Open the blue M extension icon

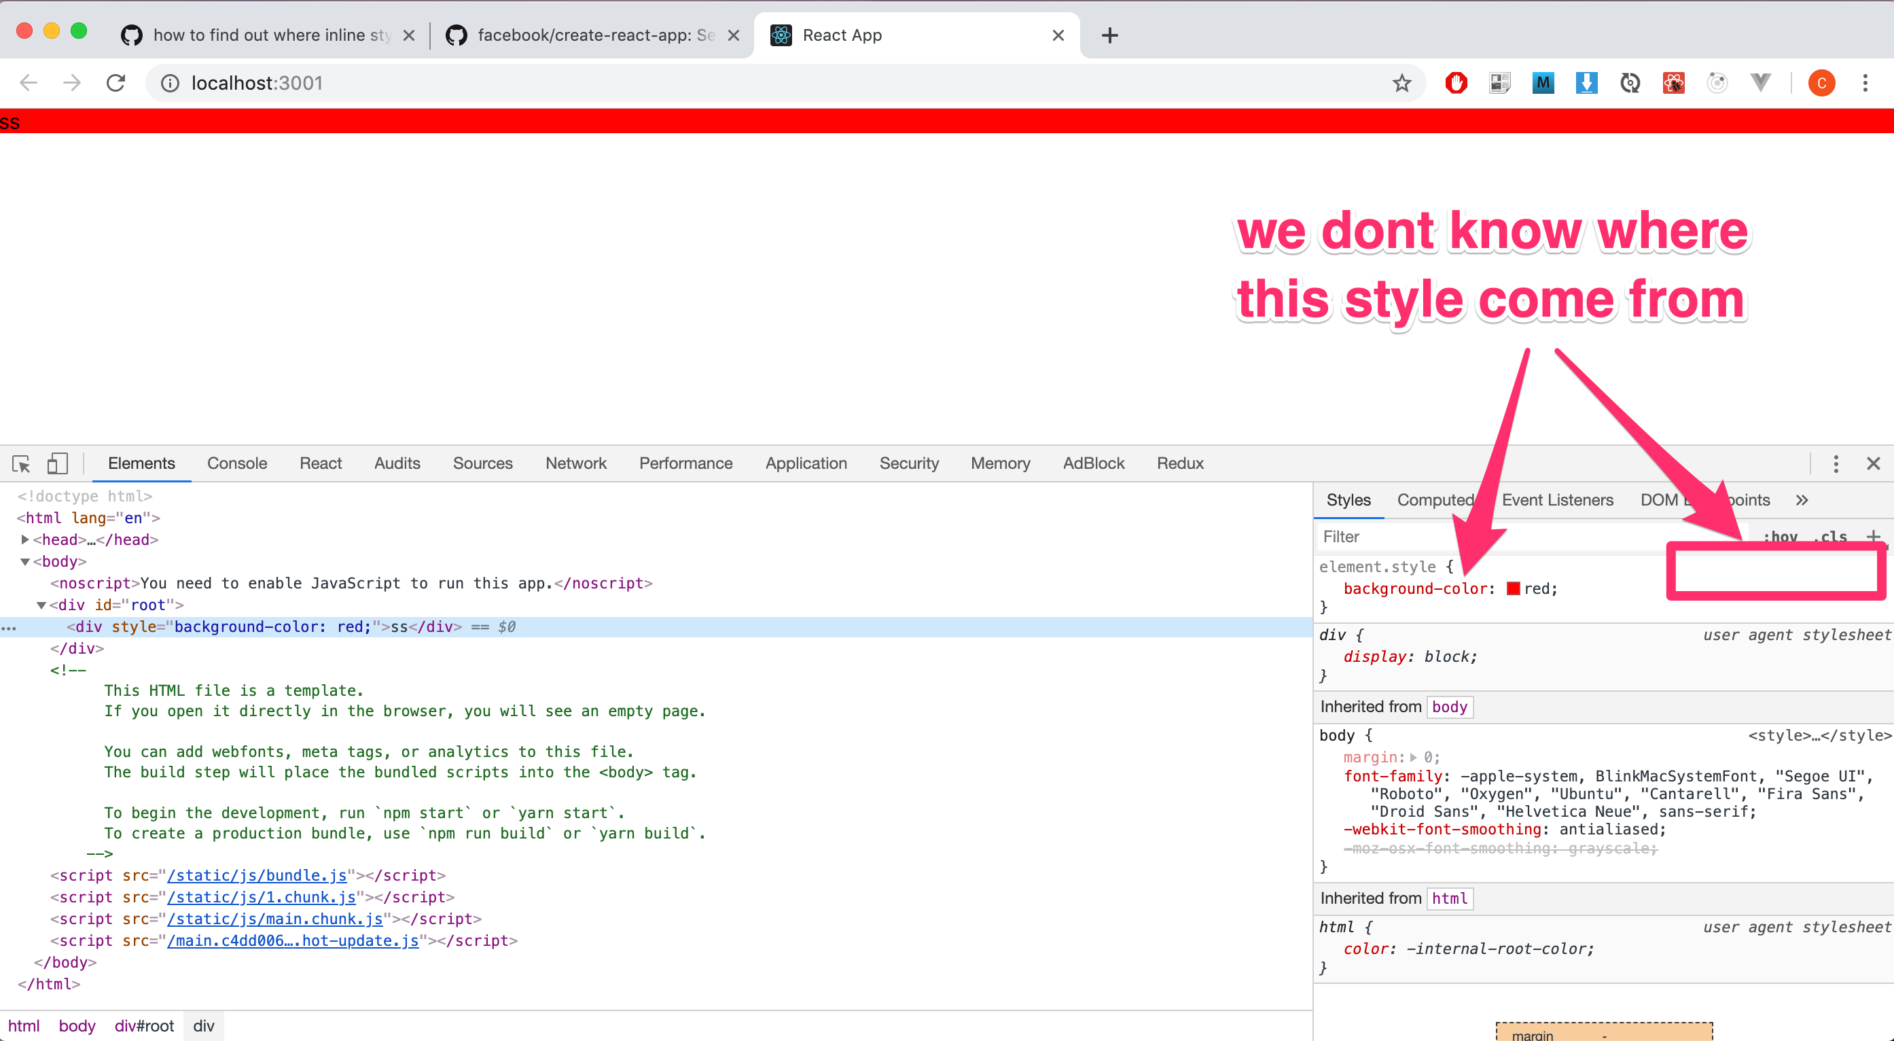[x=1543, y=83]
